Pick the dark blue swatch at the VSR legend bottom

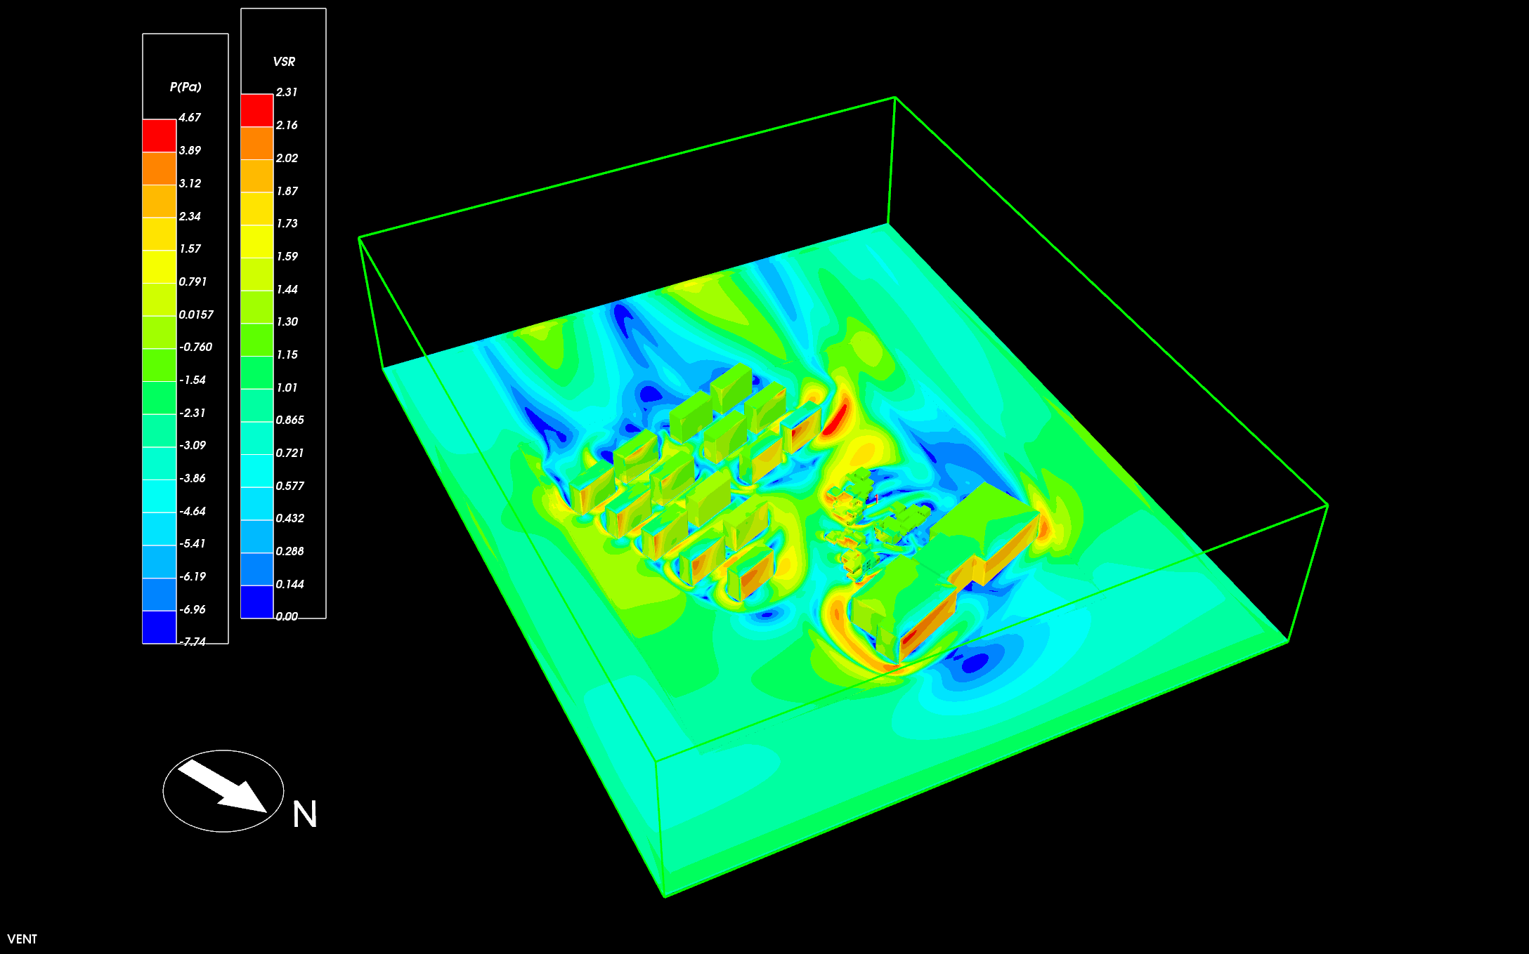257,602
